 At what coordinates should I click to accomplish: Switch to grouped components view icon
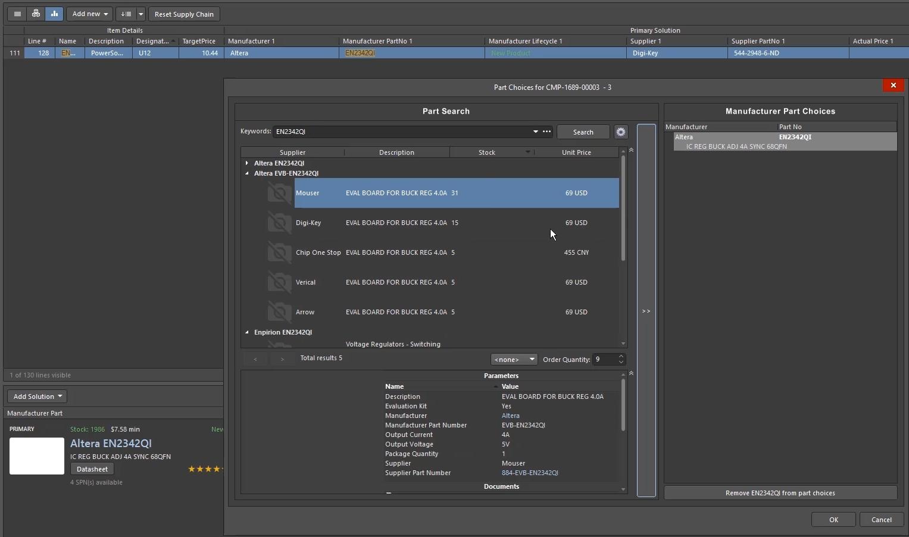tap(36, 14)
